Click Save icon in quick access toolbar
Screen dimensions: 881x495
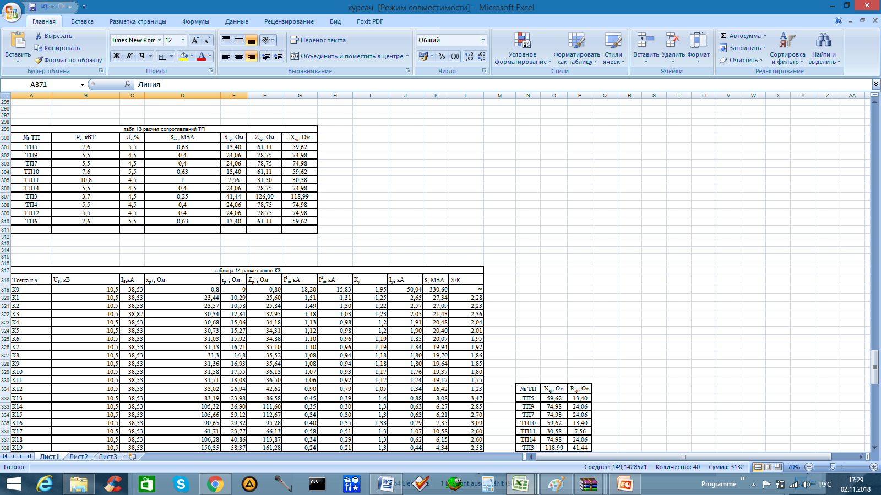[32, 7]
